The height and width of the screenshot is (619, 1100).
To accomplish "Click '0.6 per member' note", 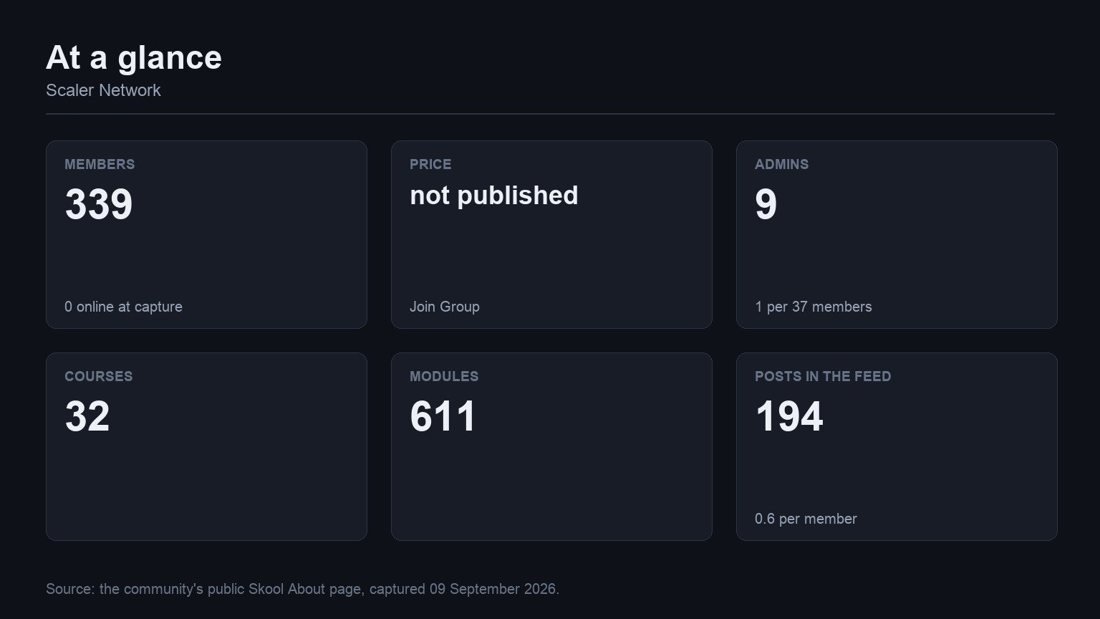I will click(806, 519).
